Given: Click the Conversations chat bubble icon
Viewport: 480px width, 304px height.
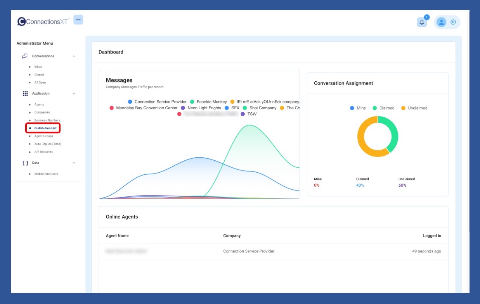Looking at the screenshot, I should (25, 56).
